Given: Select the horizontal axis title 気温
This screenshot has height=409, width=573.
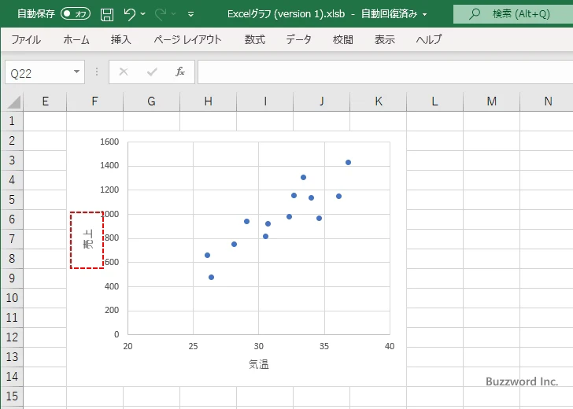Looking at the screenshot, I should (259, 364).
